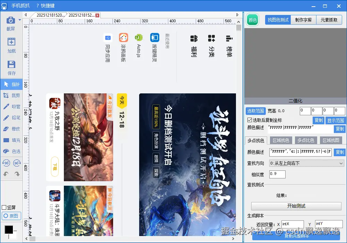Switch to the 多点比色 tab

coord(306,140)
